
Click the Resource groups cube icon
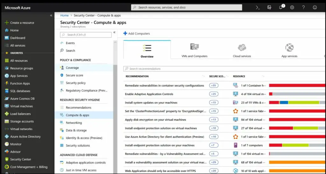[x=7, y=68]
